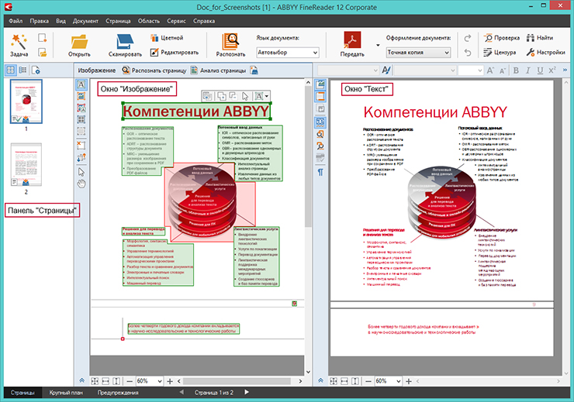Click the red PDF Передать icon
The height and width of the screenshot is (402, 574).
(x=352, y=40)
